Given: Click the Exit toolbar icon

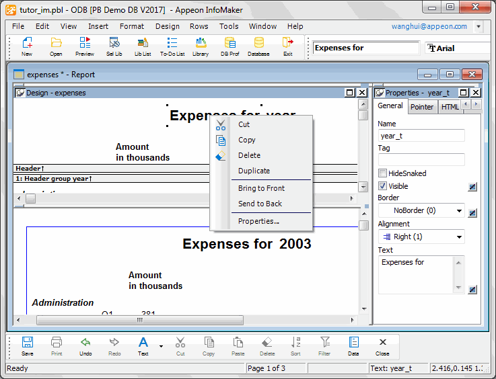Looking at the screenshot, I should point(287,46).
